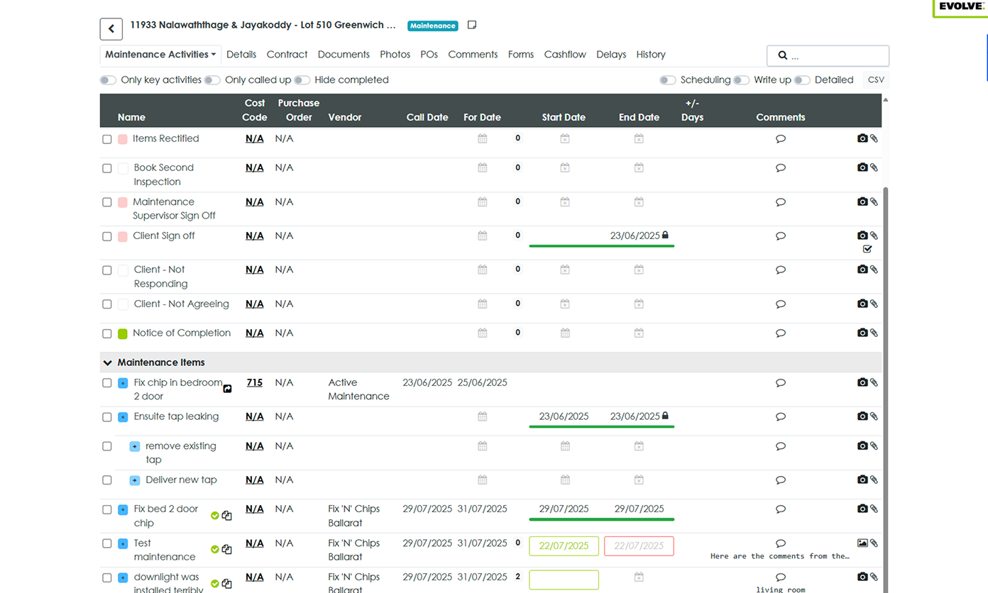Toggle Only key activities switch
The width and height of the screenshot is (988, 593).
click(x=108, y=80)
